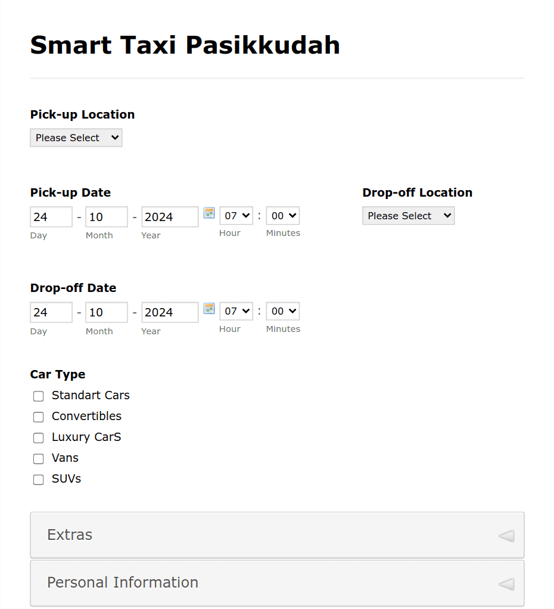Open the Drop-off Location dropdown

pos(409,216)
